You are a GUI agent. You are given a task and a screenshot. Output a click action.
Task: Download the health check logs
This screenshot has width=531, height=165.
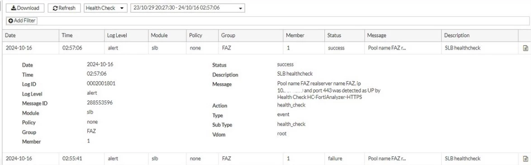point(25,8)
